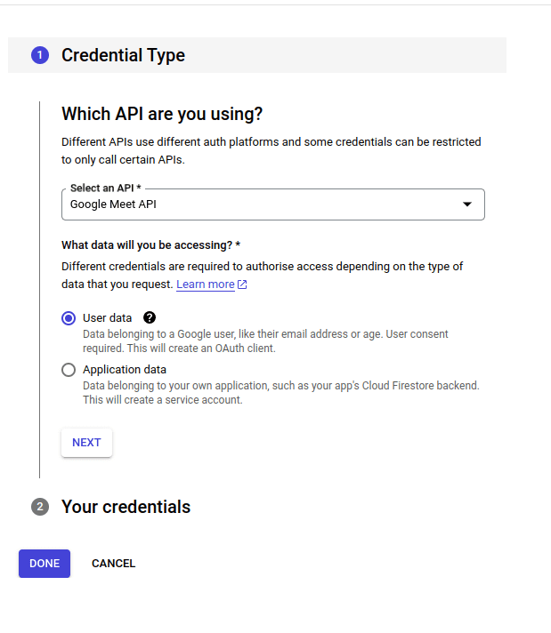551x633 pixels.
Task: Click the DONE button
Action: (x=45, y=563)
